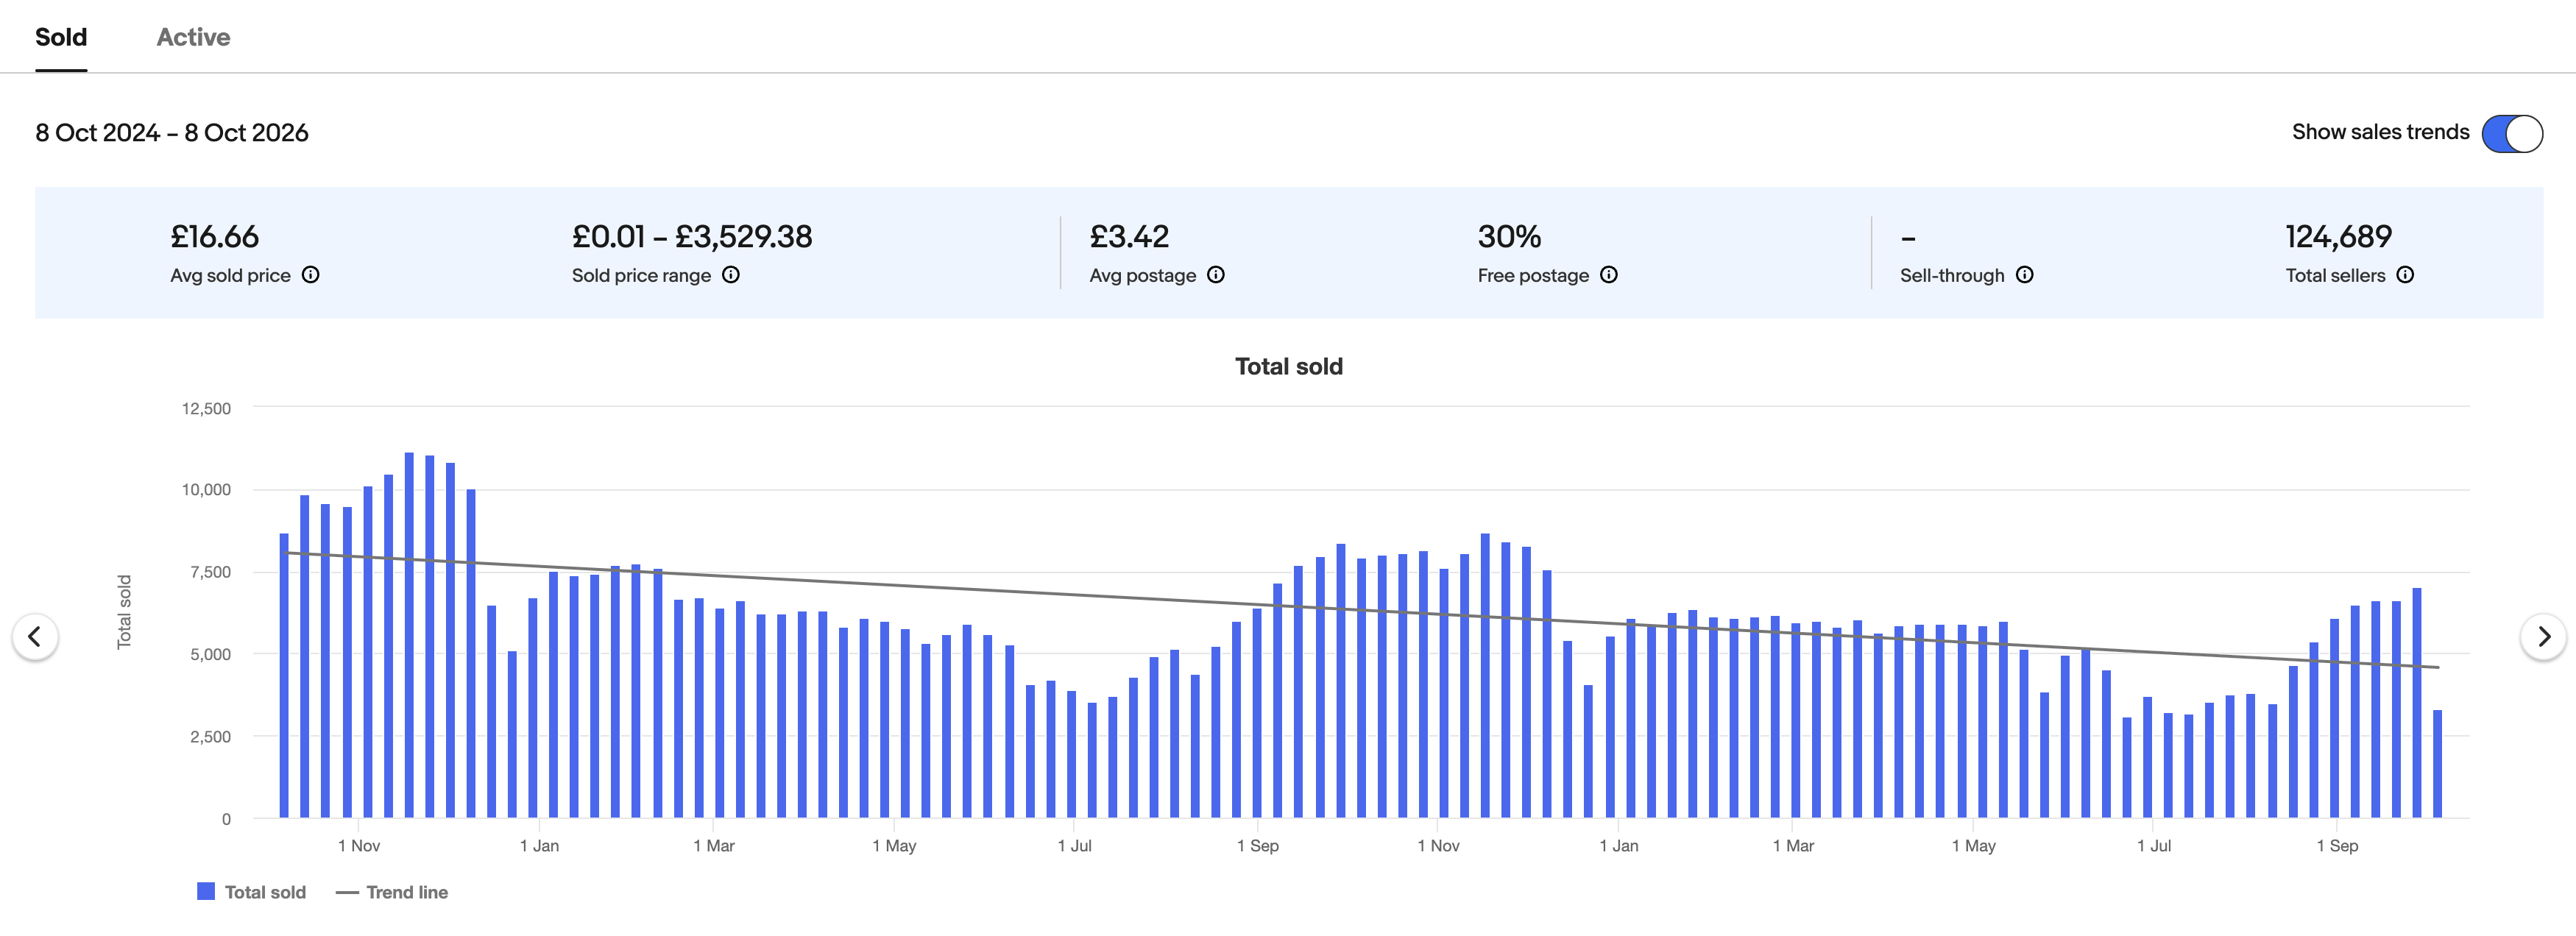Go to next chart with right arrow
2576x936 pixels.
tap(2543, 637)
